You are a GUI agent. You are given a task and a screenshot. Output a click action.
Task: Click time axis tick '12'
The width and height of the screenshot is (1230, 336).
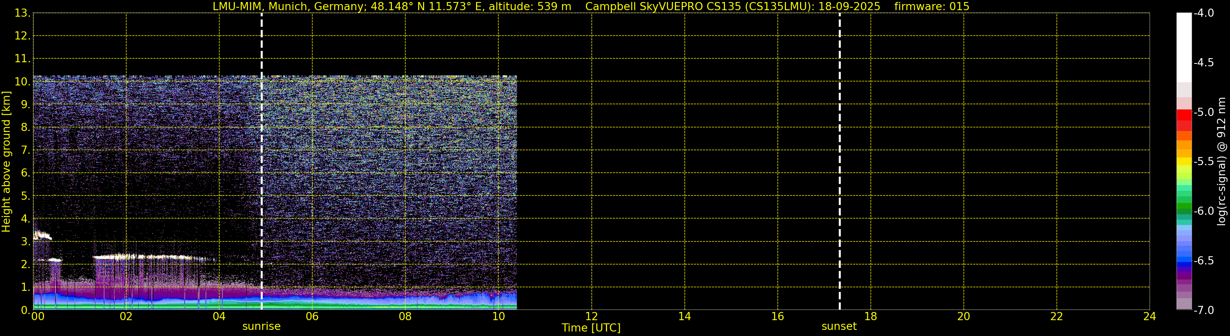point(592,316)
